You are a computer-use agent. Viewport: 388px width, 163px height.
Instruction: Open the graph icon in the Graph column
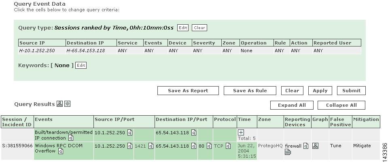coord(315,146)
